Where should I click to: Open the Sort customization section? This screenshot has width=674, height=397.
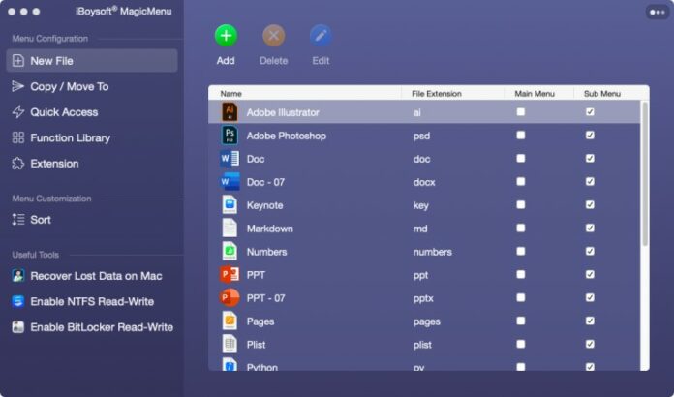(x=92, y=220)
